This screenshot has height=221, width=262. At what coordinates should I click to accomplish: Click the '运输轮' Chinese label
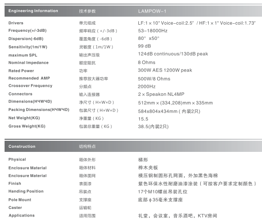coord(85,208)
